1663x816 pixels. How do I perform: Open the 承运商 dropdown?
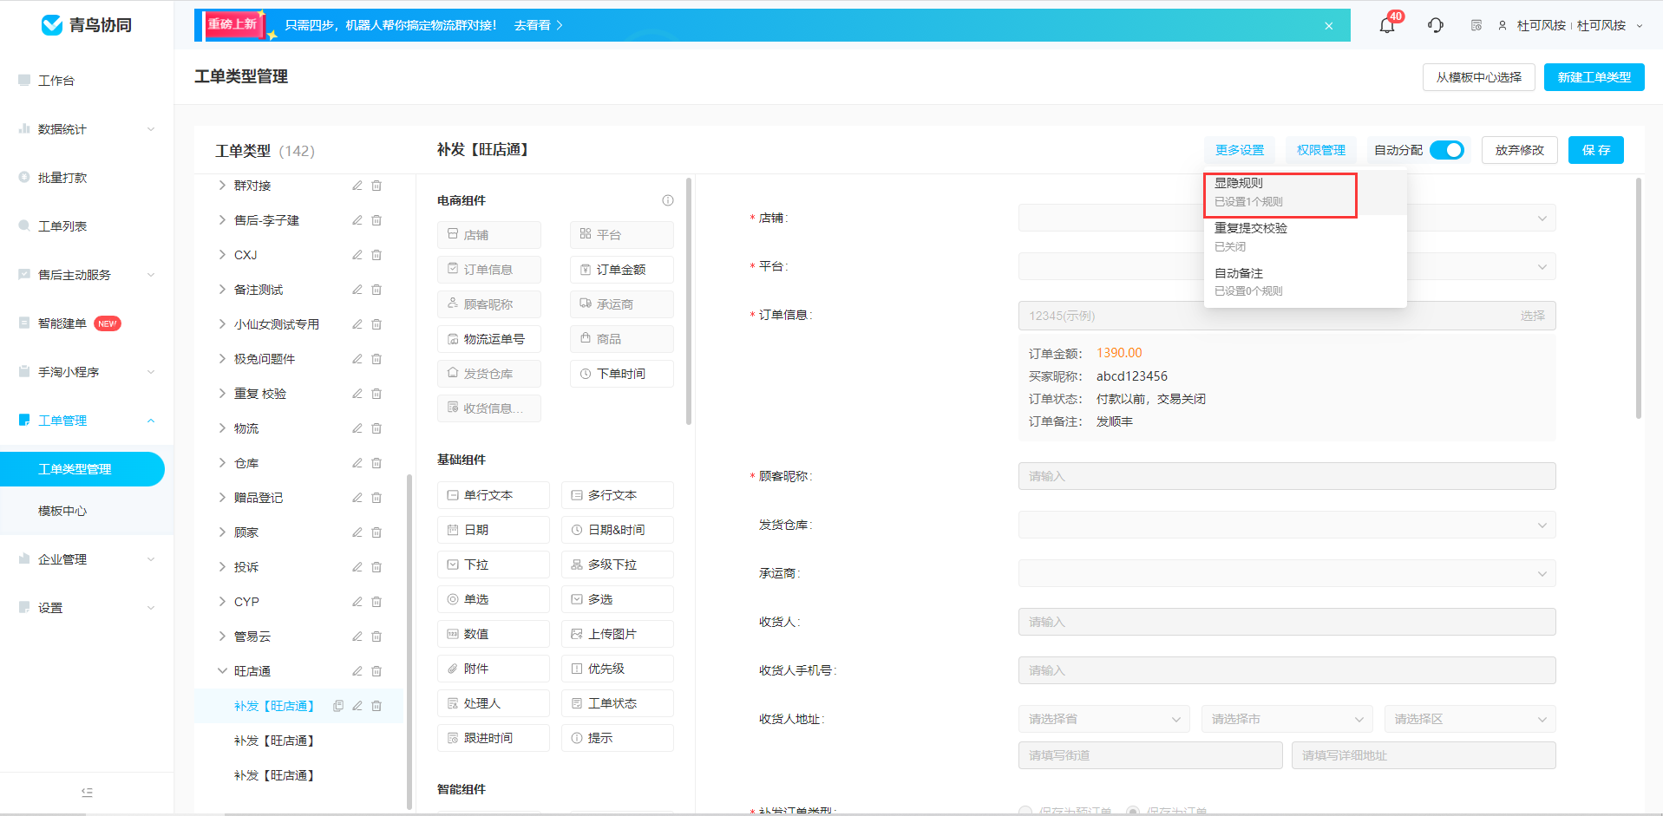(1287, 573)
